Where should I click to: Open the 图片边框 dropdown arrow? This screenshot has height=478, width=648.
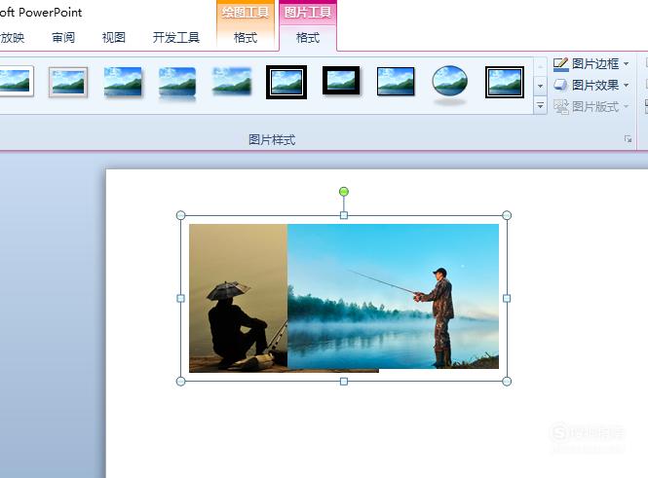pos(627,64)
